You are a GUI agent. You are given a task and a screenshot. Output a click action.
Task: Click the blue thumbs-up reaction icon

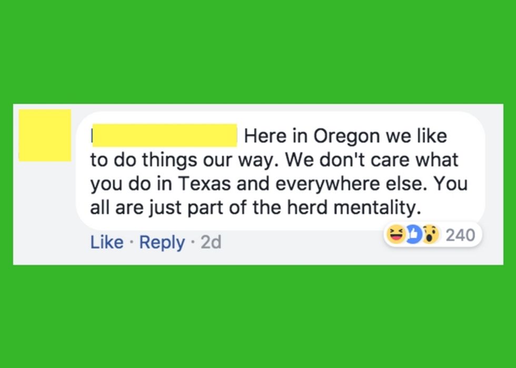click(412, 235)
